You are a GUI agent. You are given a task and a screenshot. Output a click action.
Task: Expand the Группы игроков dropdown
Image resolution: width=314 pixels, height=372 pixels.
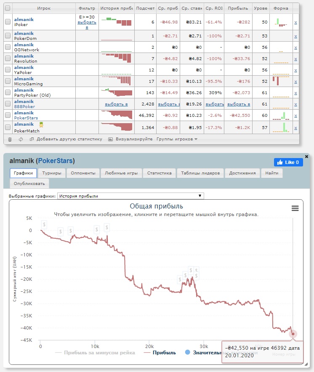point(177,139)
